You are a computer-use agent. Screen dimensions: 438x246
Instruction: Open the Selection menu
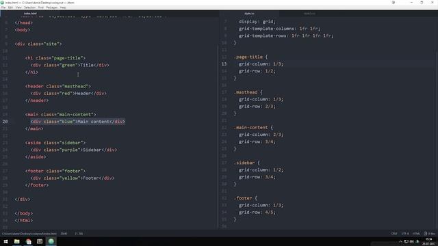(x=29, y=8)
